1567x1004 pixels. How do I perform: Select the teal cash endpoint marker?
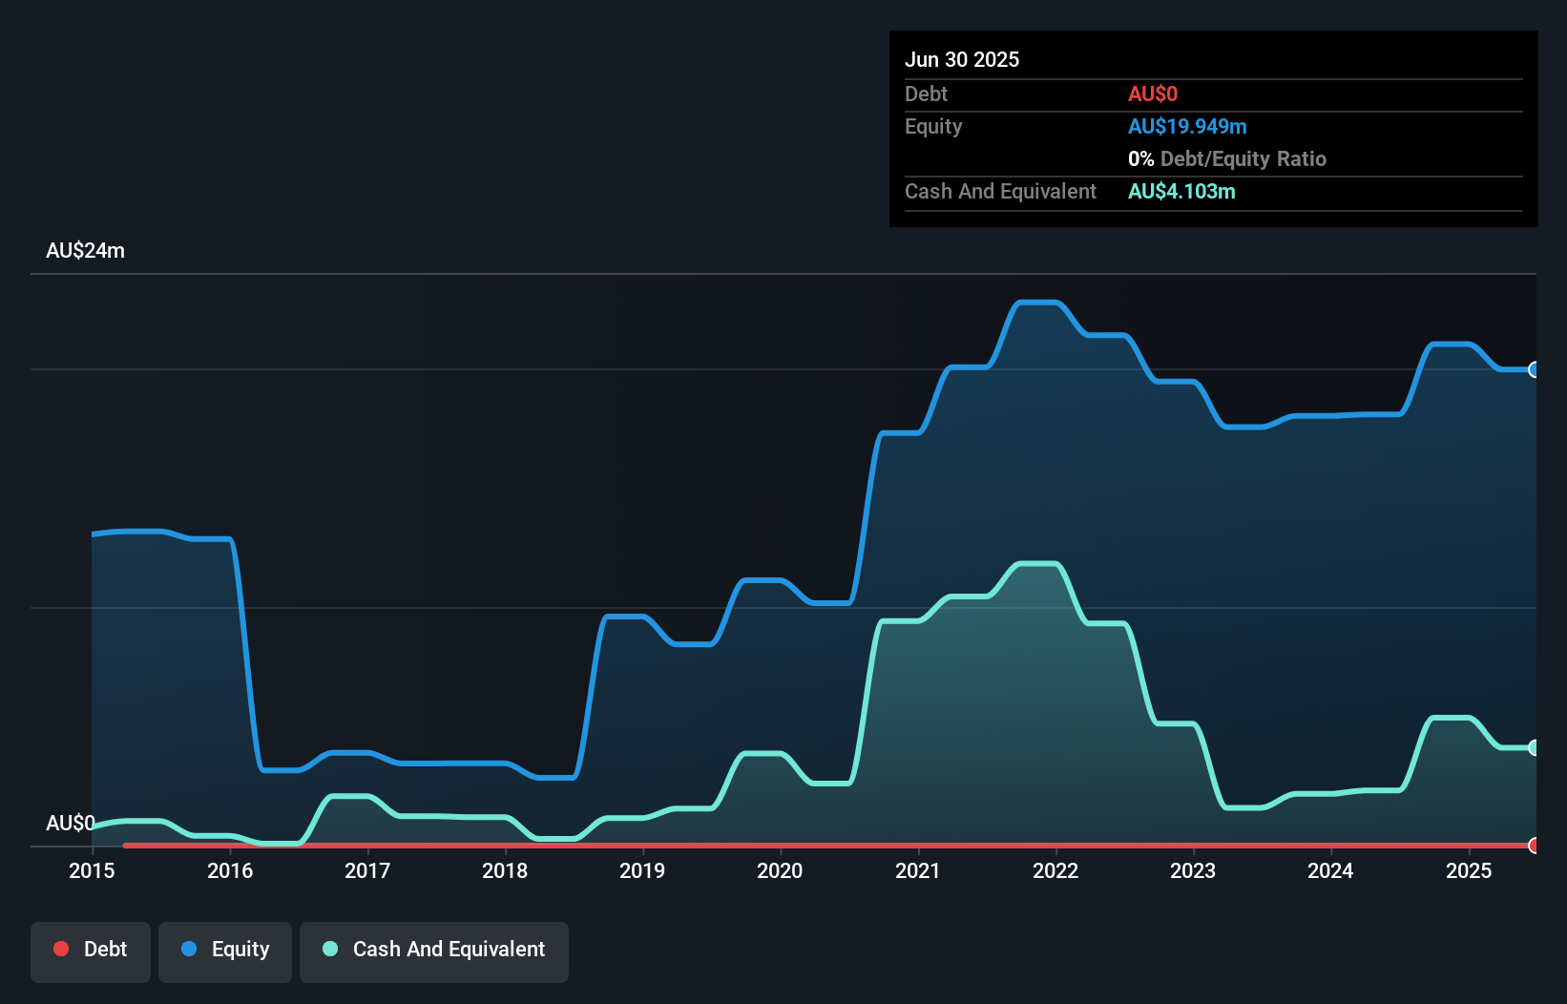(x=1534, y=747)
